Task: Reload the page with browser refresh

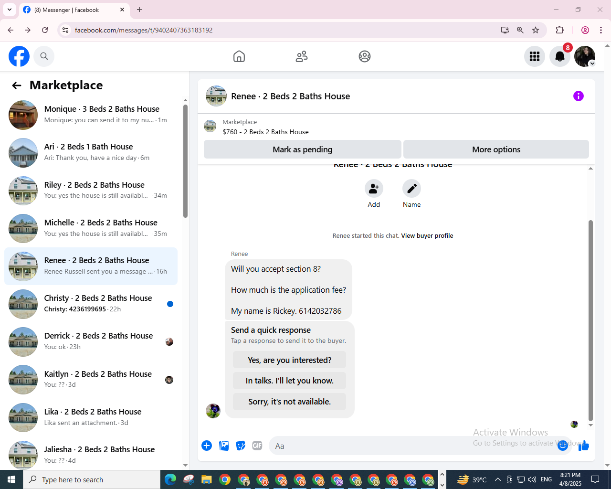Action: pos(45,30)
